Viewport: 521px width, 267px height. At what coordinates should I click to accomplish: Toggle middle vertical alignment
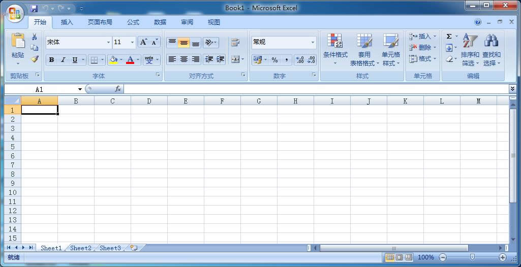pyautogui.click(x=183, y=43)
